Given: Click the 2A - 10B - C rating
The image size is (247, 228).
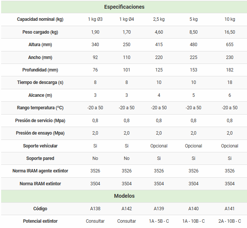Looking at the screenshot, I should tap(230, 221).
